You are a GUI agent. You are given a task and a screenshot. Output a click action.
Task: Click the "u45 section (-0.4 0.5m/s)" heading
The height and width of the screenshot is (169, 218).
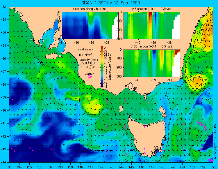[151, 9]
